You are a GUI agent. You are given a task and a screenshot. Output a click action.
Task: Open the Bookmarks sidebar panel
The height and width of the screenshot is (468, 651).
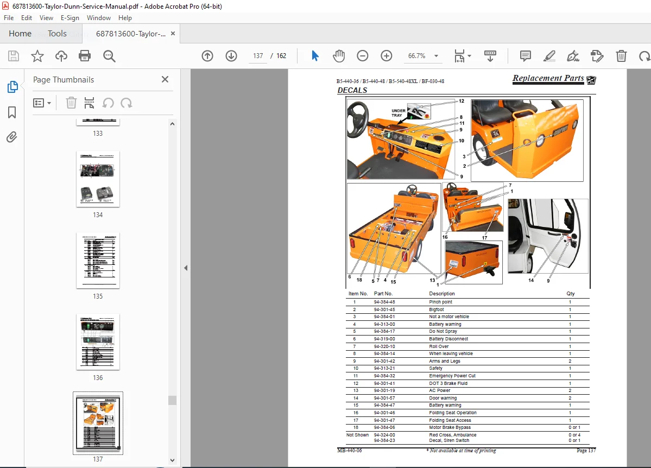(12, 112)
